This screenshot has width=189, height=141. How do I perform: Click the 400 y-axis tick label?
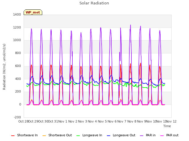click(x=18, y=79)
